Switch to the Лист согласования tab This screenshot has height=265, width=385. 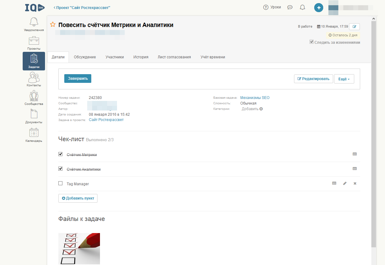[174, 57]
